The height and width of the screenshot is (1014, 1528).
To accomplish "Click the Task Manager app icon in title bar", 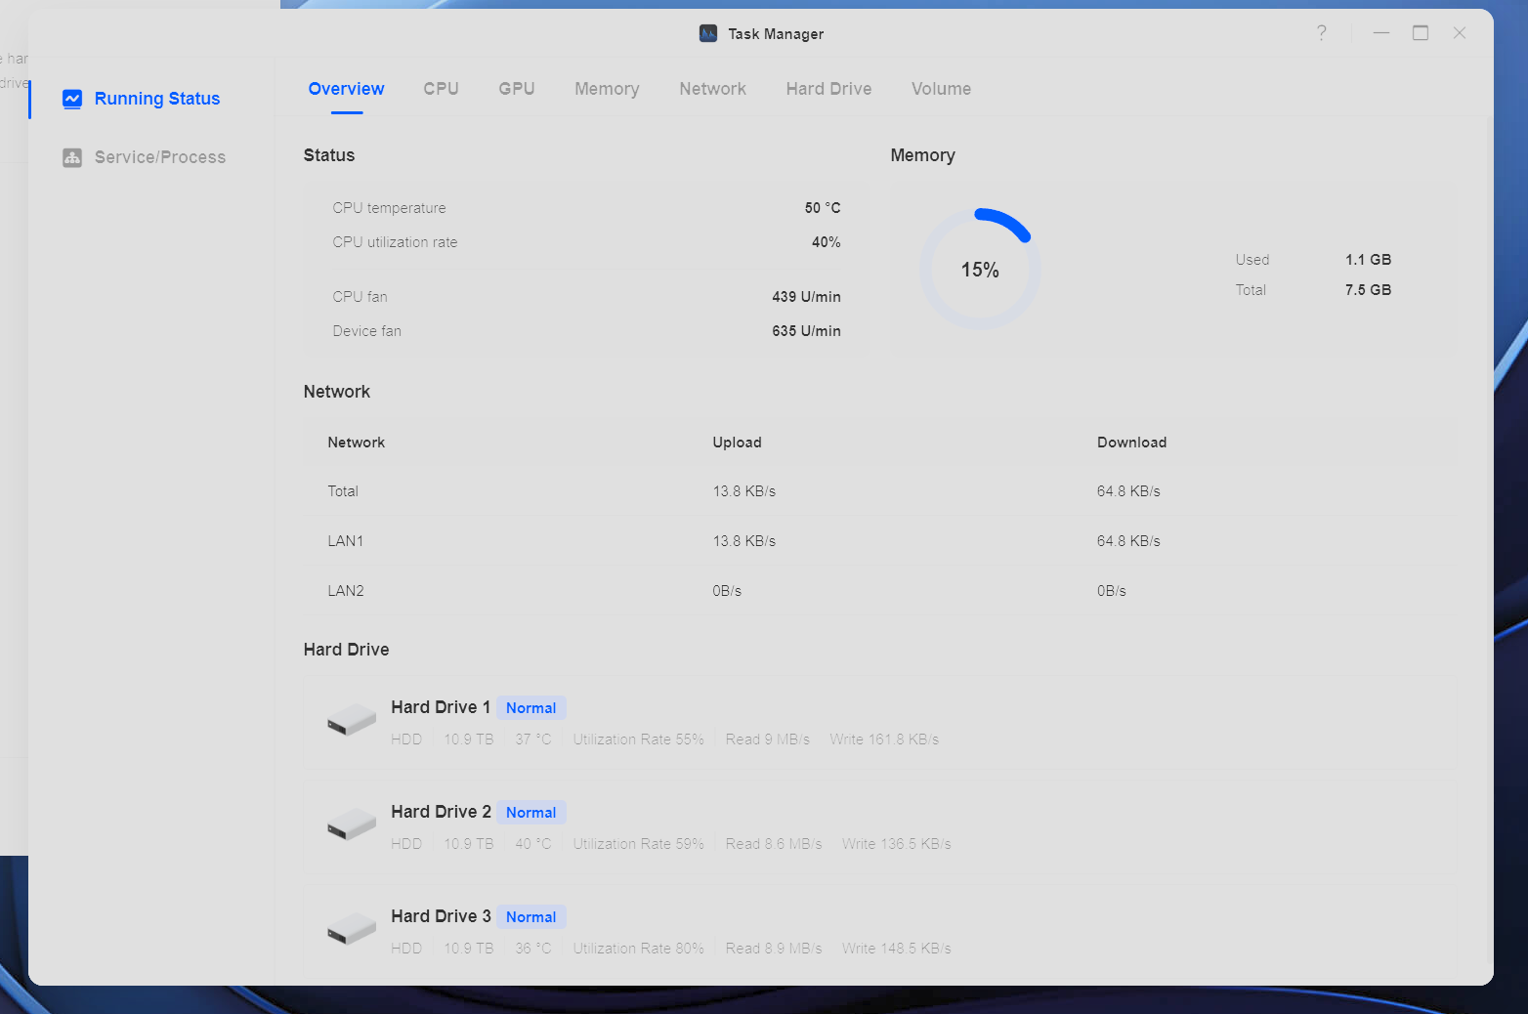I will [708, 33].
